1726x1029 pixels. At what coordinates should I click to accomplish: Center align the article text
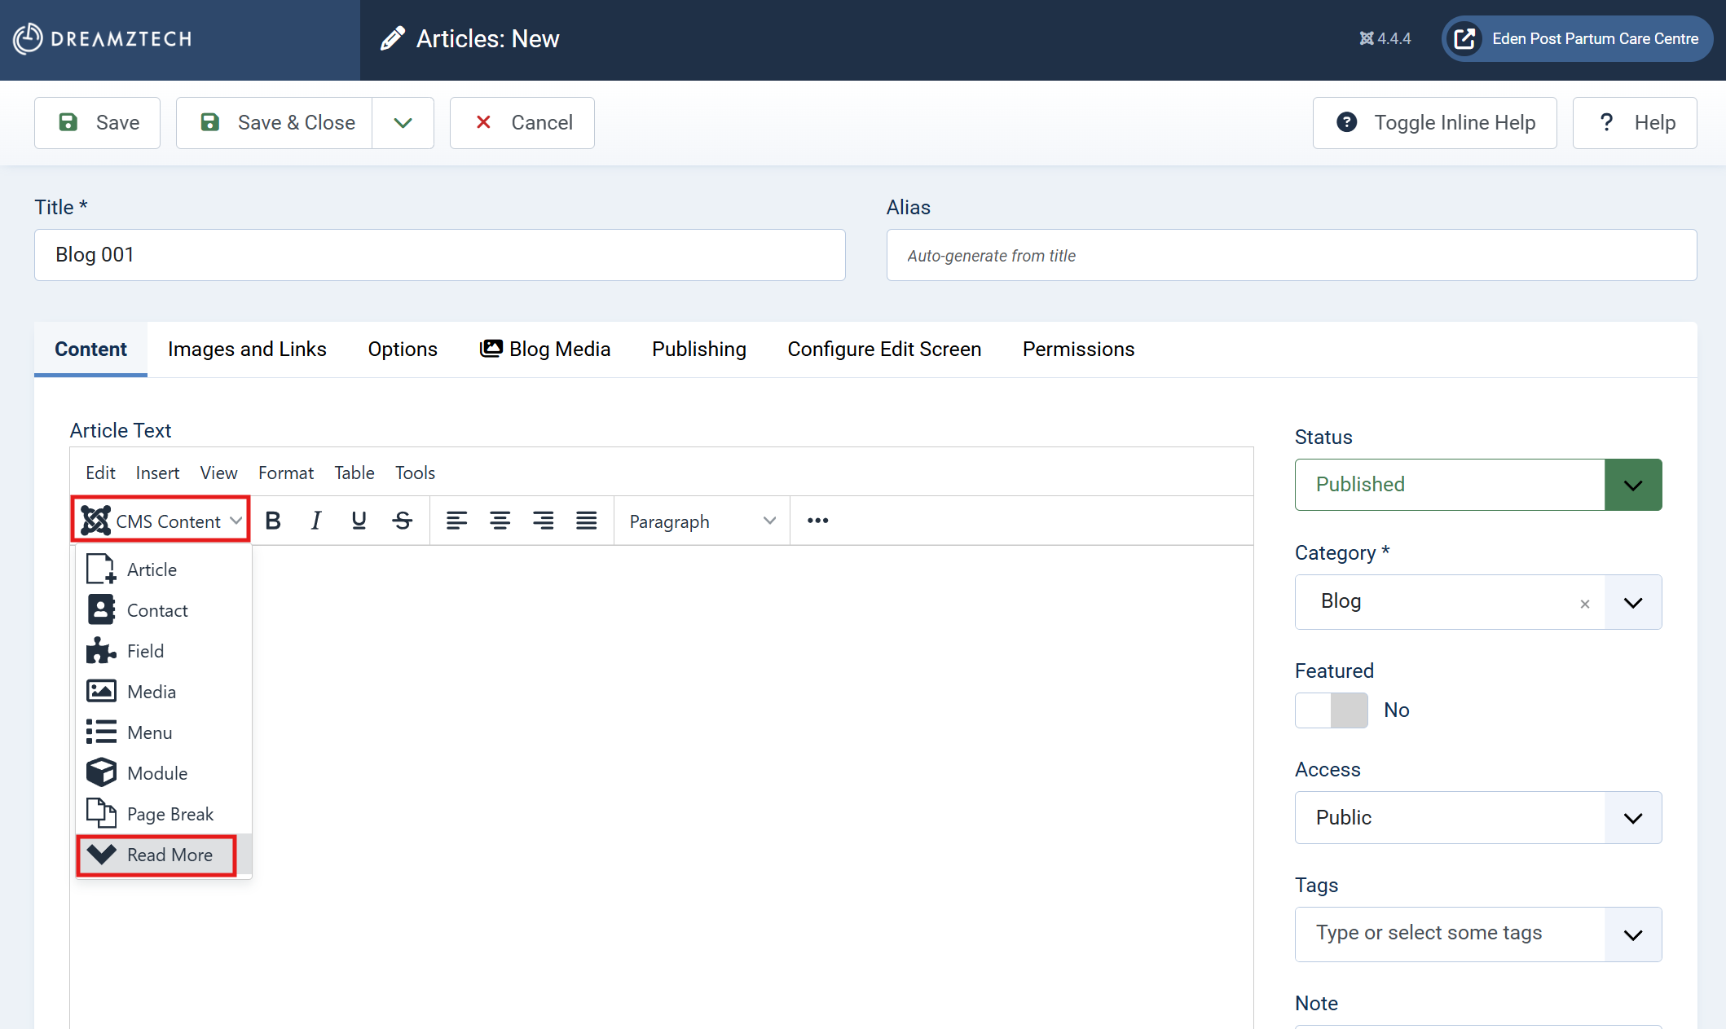pos(500,521)
